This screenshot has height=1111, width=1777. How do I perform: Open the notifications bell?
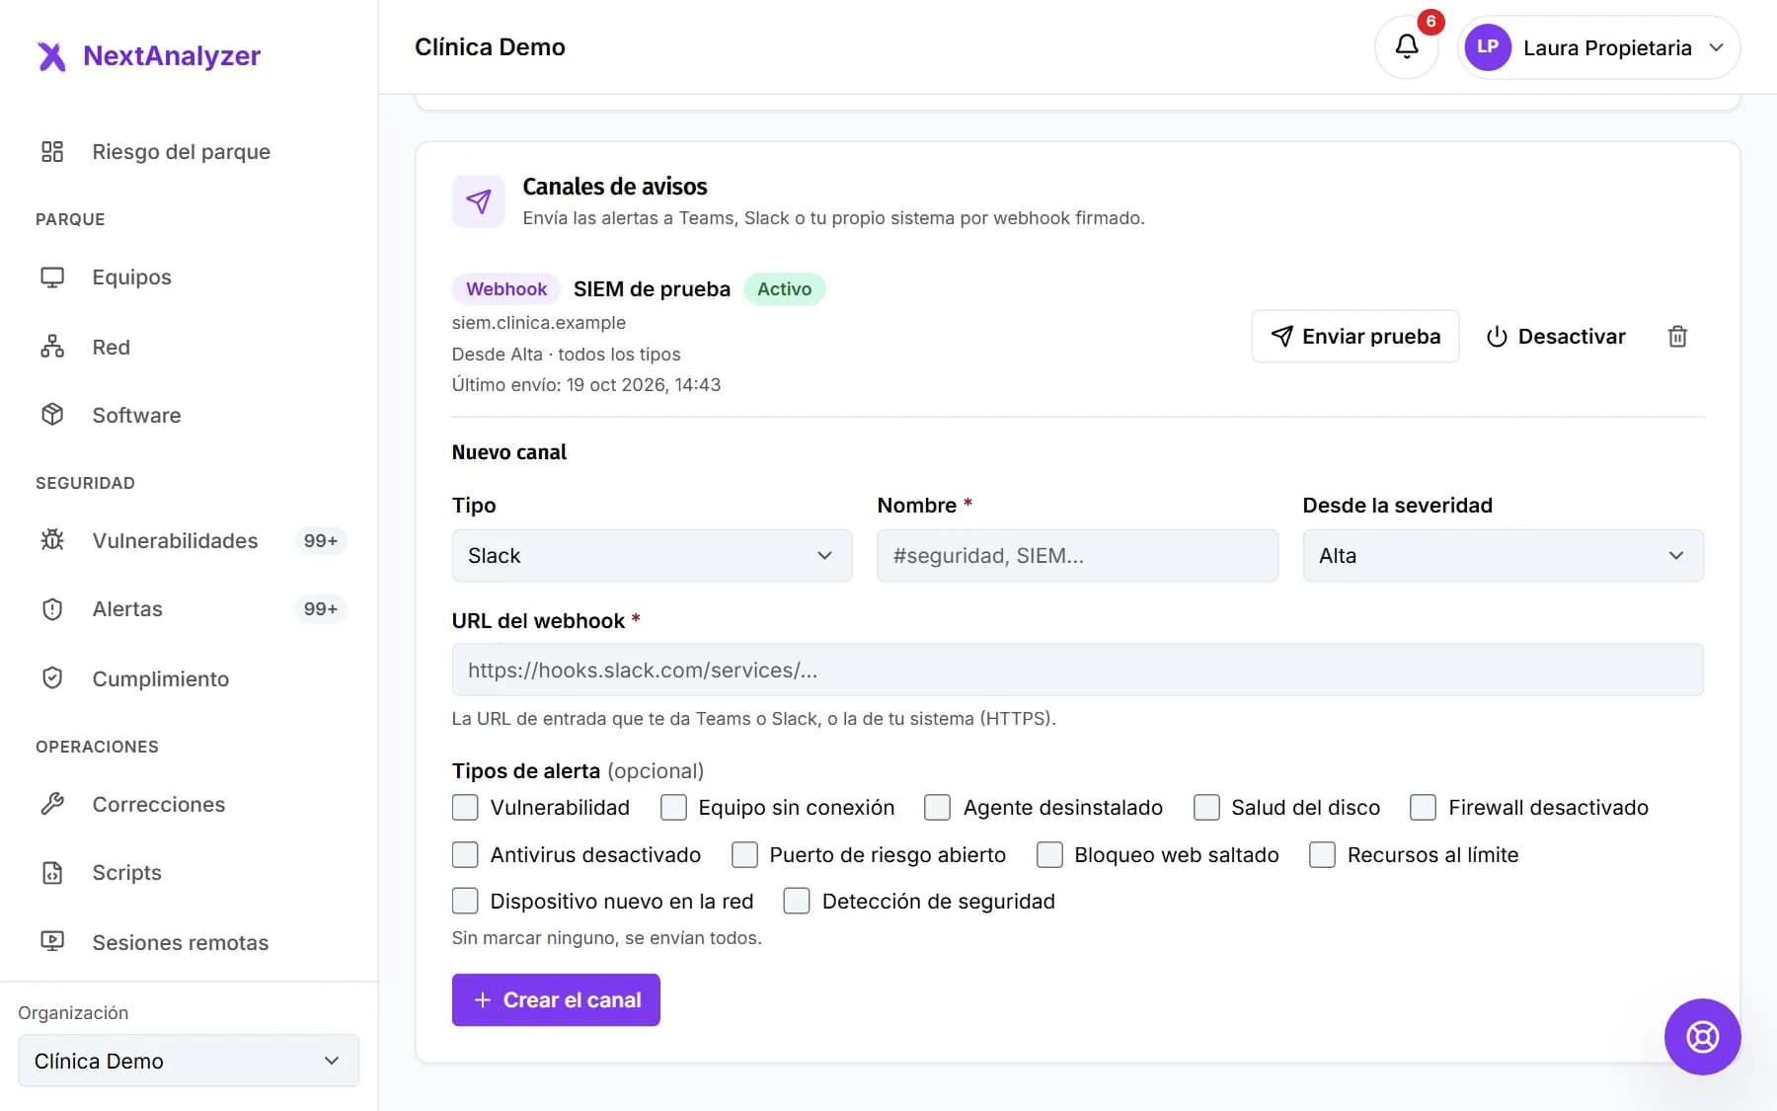click(1406, 46)
